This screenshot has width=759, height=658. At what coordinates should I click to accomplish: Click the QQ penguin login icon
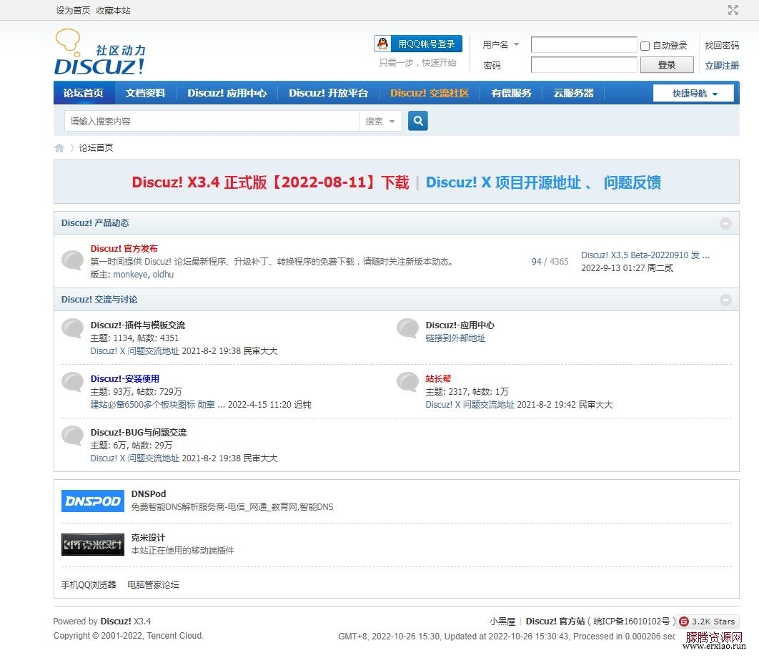click(383, 44)
